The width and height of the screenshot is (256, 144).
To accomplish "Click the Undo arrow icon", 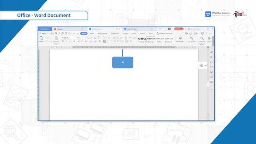I will [x=70, y=34].
